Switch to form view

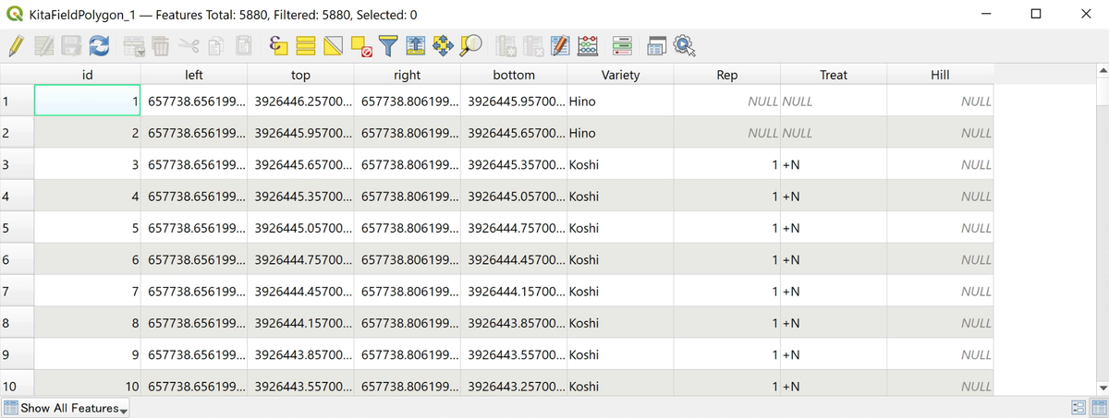1078,408
